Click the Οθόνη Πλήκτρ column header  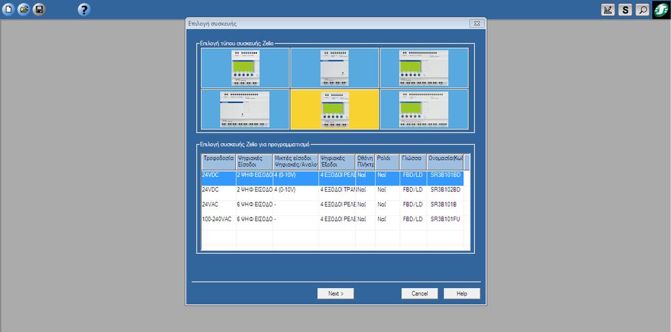click(x=366, y=162)
